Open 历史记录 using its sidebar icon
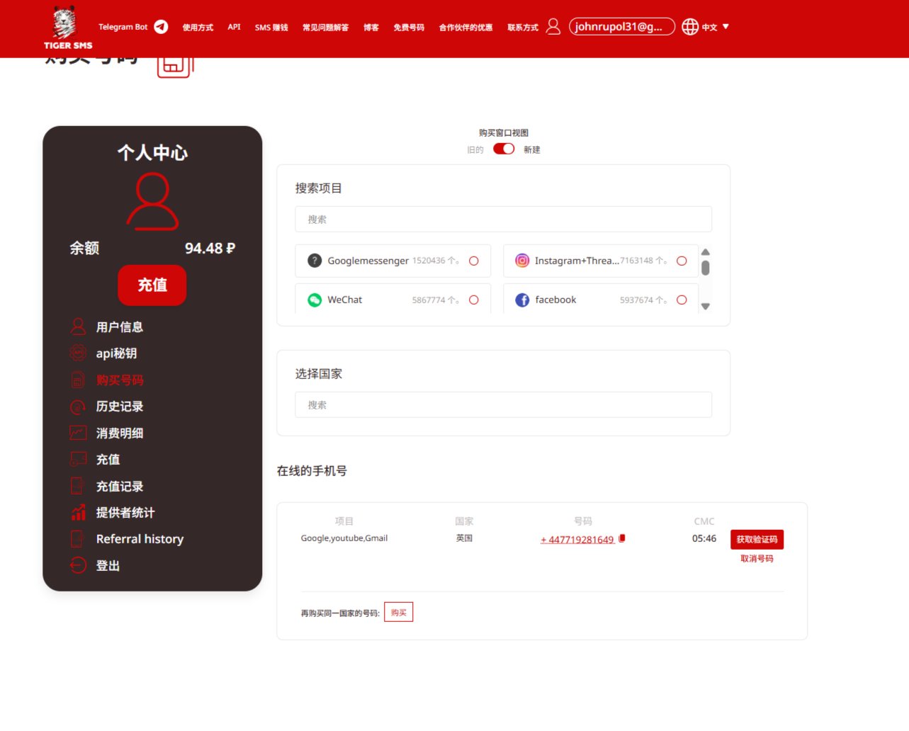Viewport: 909px width, 731px height. coord(78,407)
